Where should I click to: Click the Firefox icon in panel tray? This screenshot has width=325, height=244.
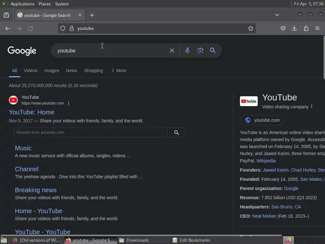pyautogui.click(x=289, y=240)
